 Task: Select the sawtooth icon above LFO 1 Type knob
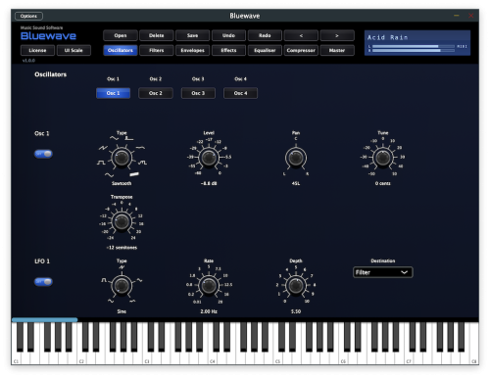click(122, 267)
